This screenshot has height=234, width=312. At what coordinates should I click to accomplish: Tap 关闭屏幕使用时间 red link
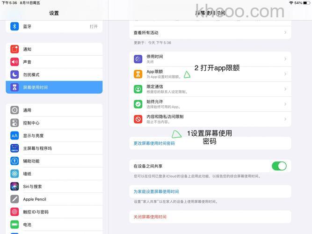(150, 217)
